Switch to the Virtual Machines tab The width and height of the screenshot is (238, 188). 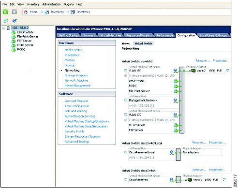pyautogui.click(x=111, y=35)
